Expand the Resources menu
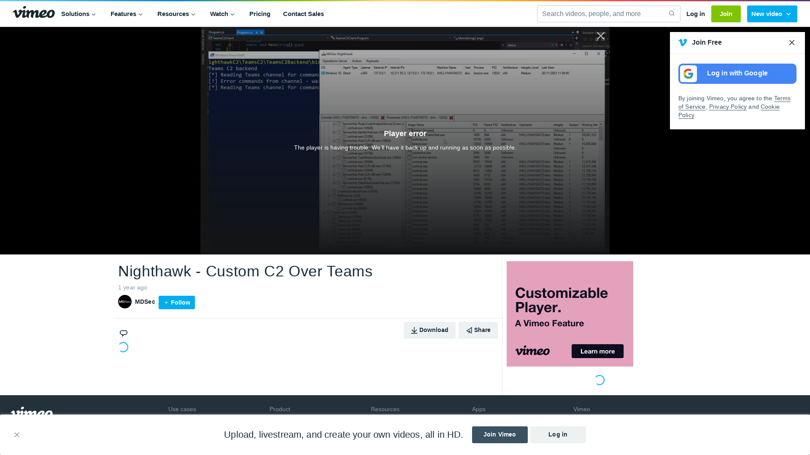 (x=176, y=14)
